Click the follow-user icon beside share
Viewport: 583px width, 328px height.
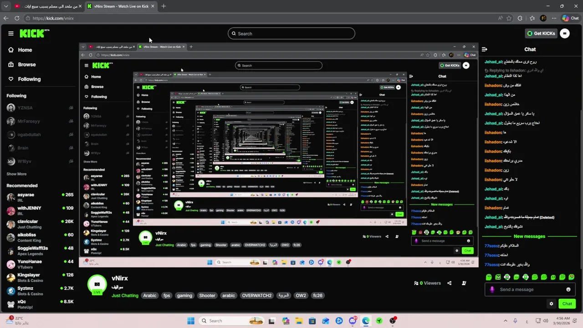point(464,283)
